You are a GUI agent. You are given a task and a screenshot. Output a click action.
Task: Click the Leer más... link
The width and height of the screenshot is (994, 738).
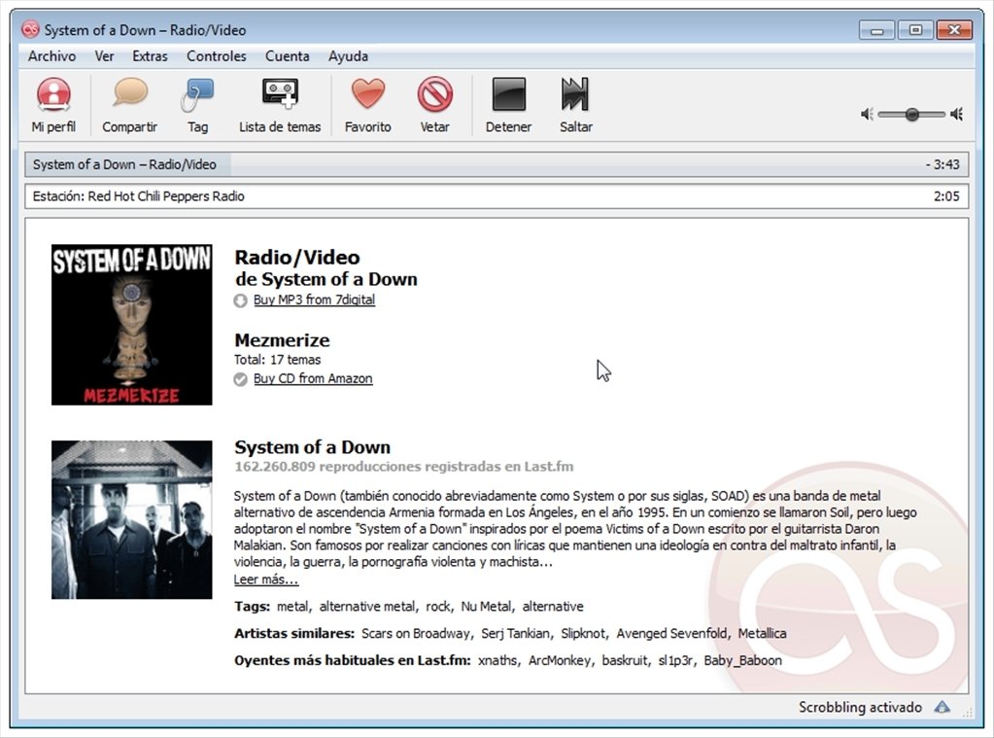(x=265, y=580)
